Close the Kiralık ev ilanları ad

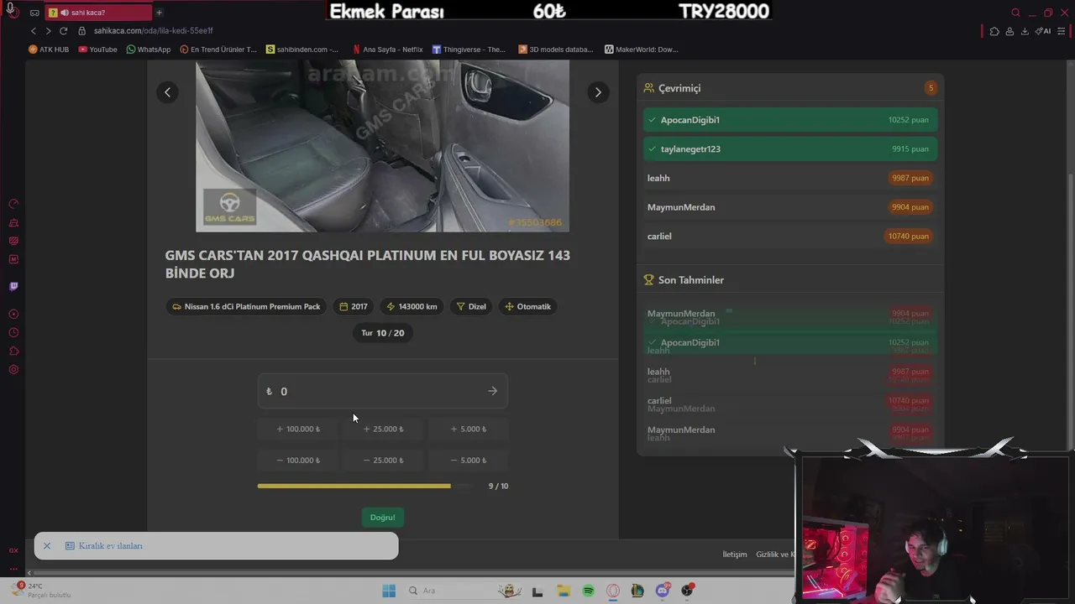(47, 545)
